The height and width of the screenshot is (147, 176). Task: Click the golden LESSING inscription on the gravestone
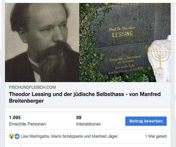pos(122,34)
